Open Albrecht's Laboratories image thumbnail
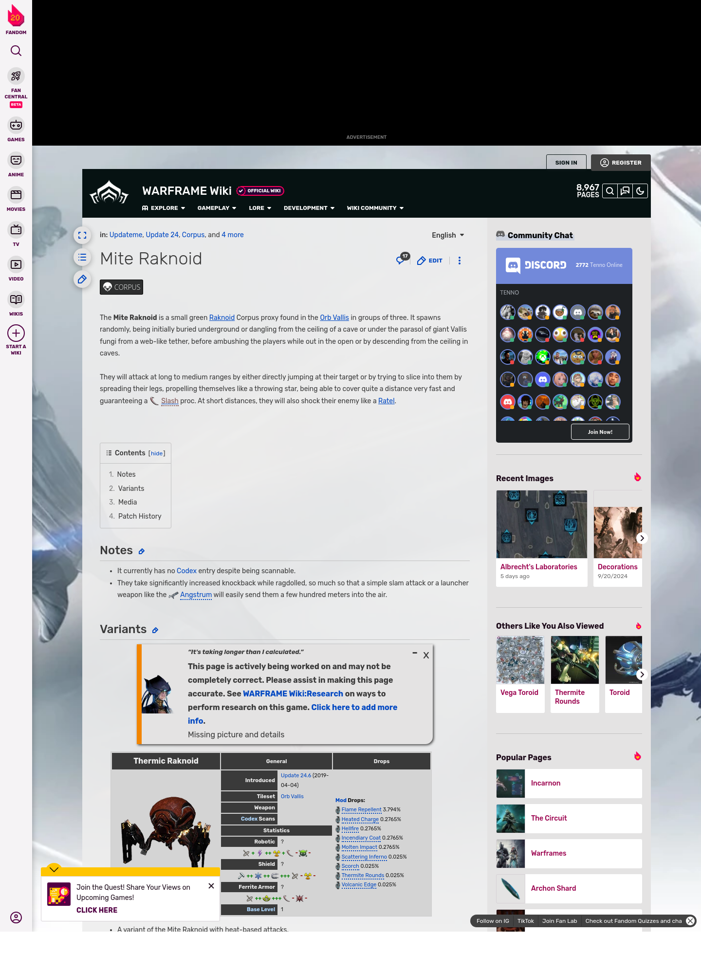The height and width of the screenshot is (974, 701). coord(542,524)
